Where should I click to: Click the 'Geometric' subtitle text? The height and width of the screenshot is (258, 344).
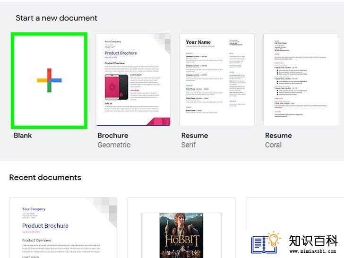114,145
